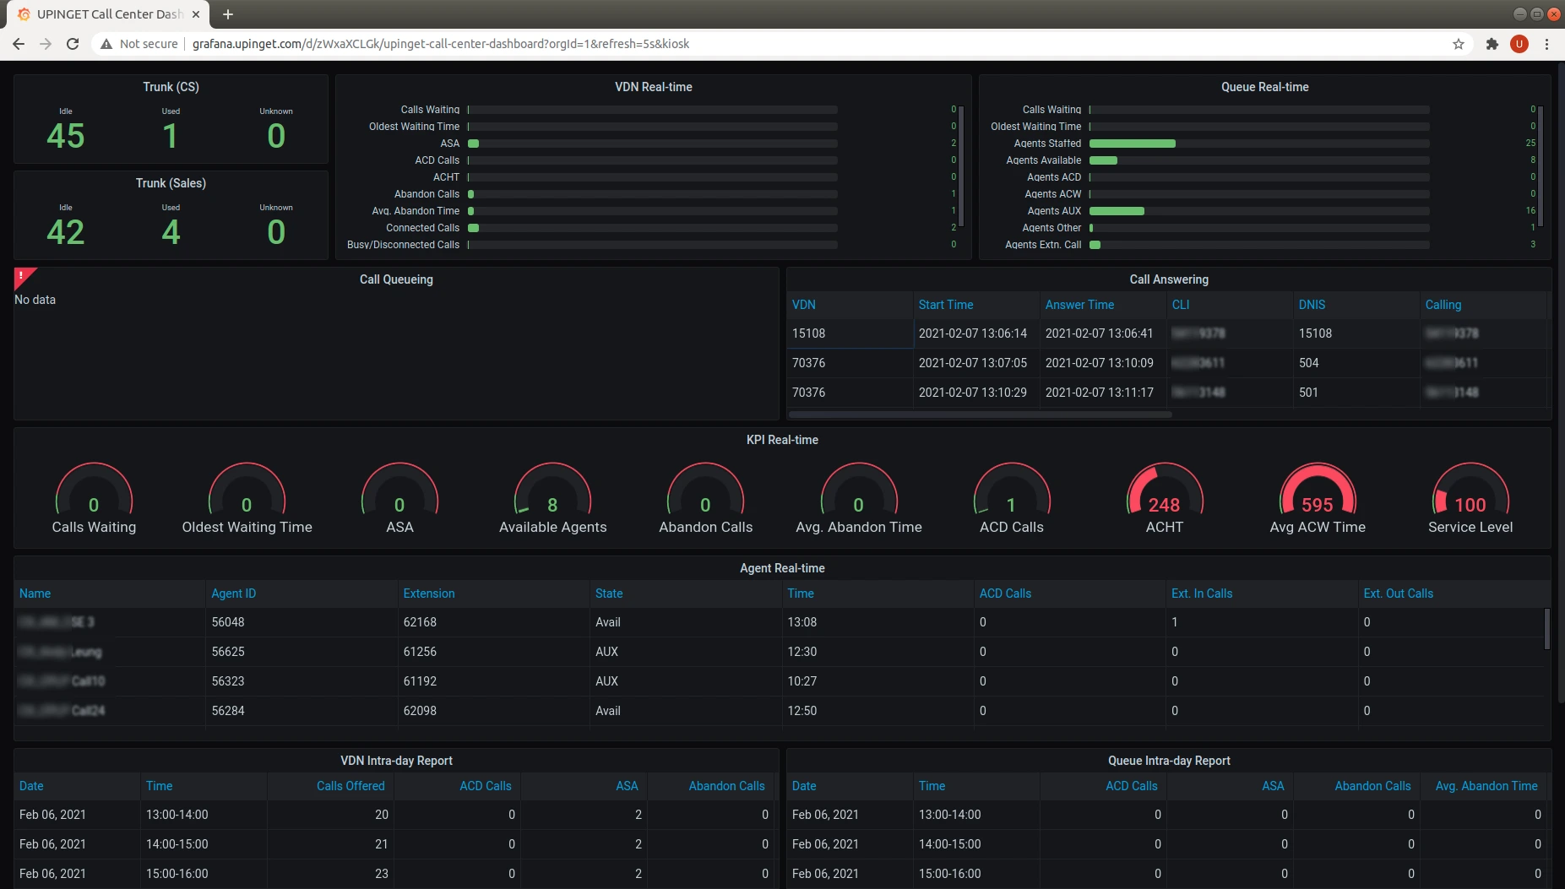
Task: Open the Trunk (Sales) panel title
Action: (x=171, y=183)
